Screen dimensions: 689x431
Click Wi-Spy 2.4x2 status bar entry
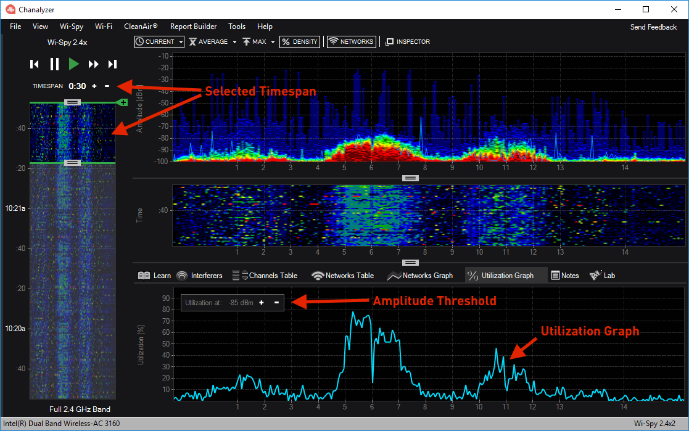[x=654, y=424]
